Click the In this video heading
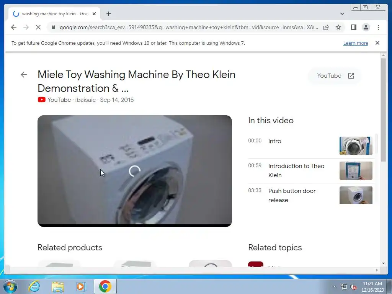This screenshot has width=392, height=294. 271,121
